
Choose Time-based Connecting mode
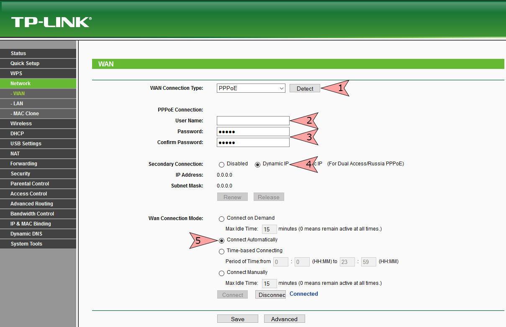point(221,251)
